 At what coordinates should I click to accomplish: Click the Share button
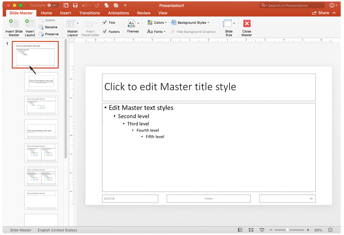coord(320,13)
